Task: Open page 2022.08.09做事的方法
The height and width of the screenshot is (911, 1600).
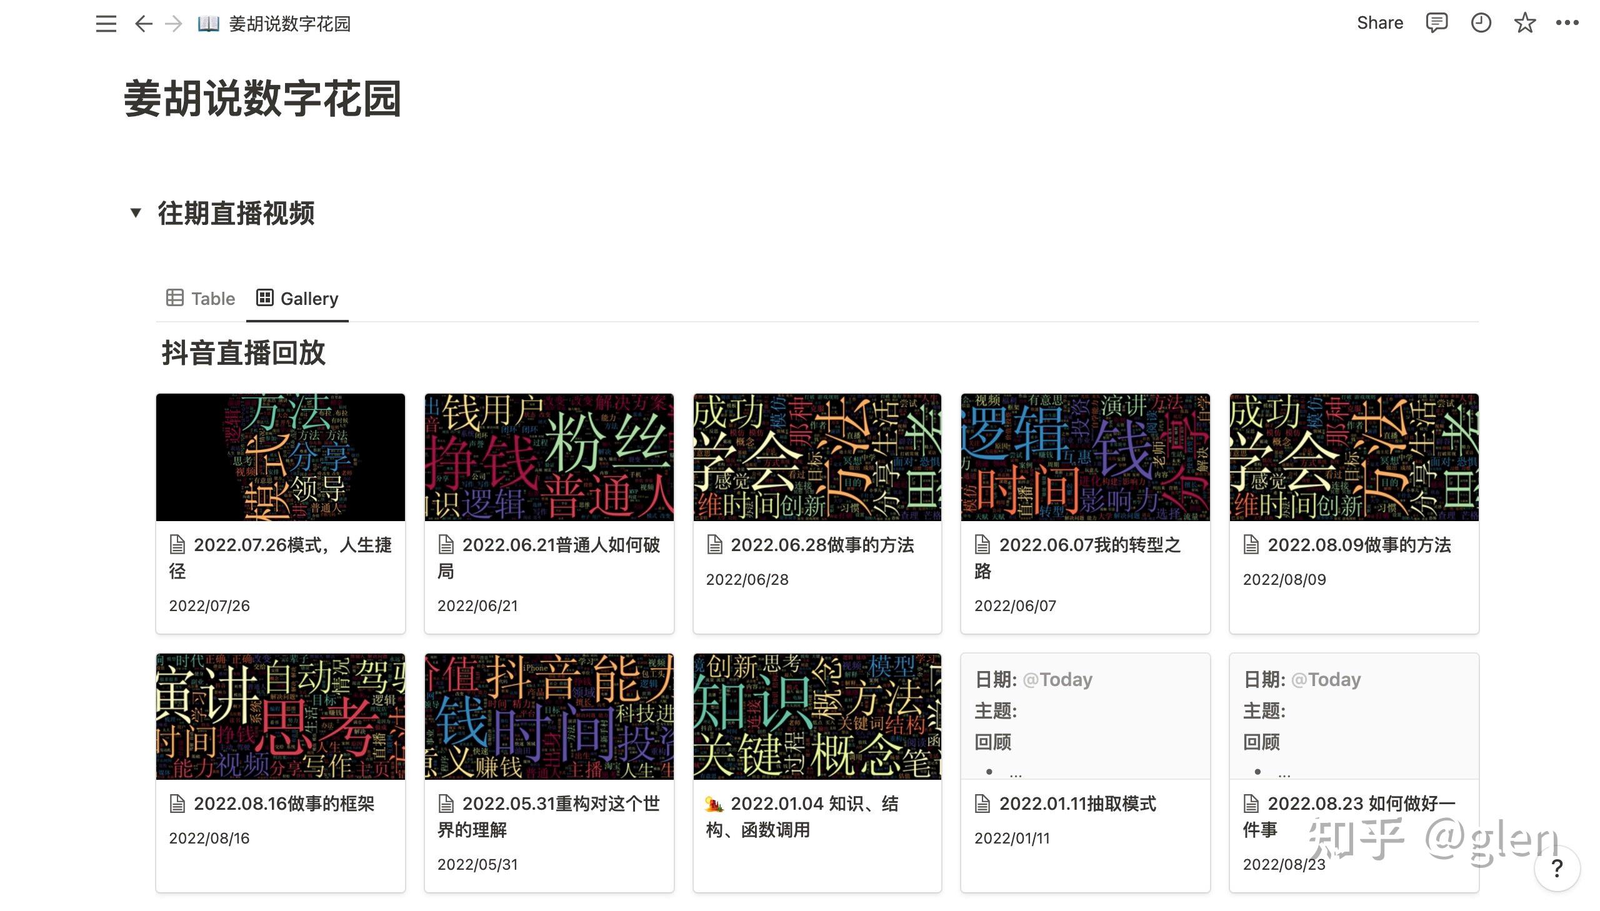Action: (x=1359, y=545)
